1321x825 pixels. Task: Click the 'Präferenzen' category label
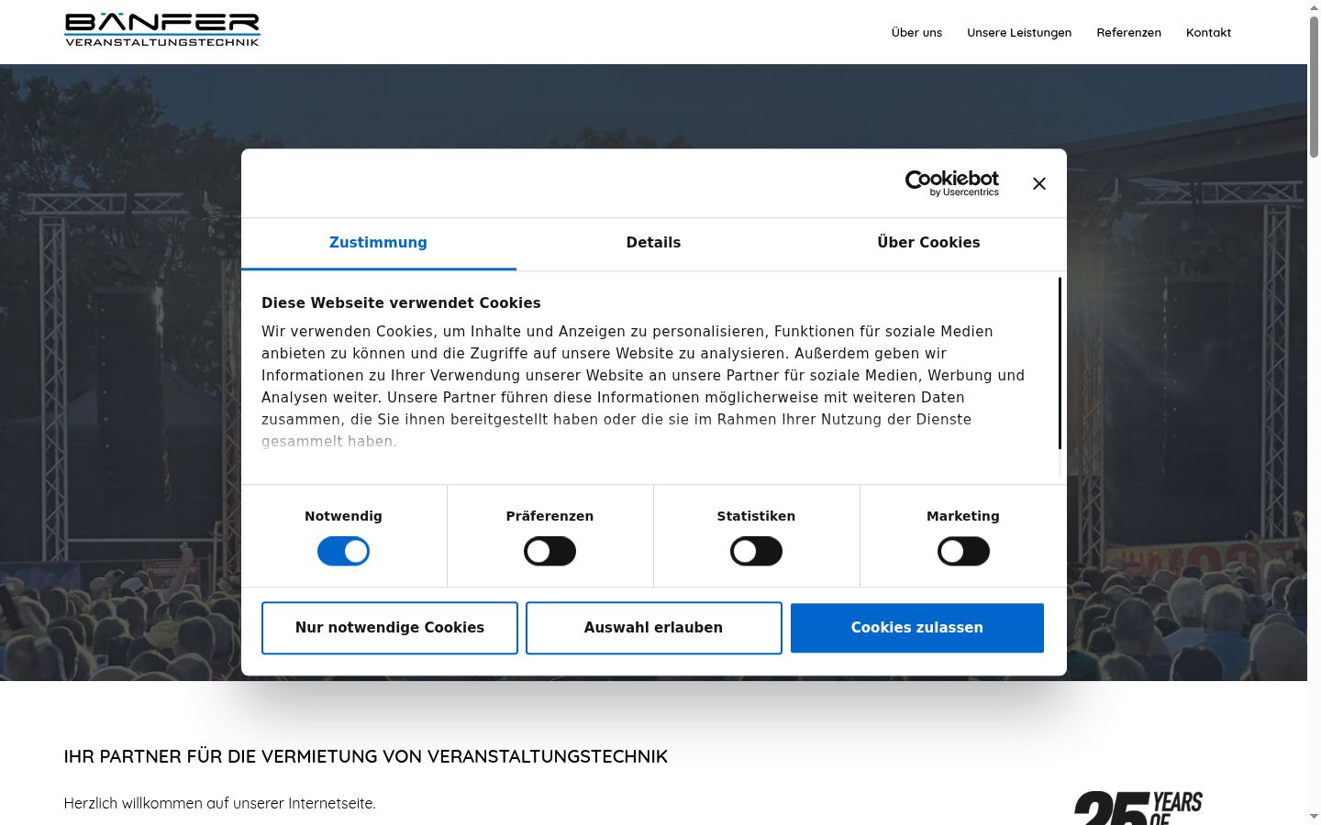(x=549, y=516)
